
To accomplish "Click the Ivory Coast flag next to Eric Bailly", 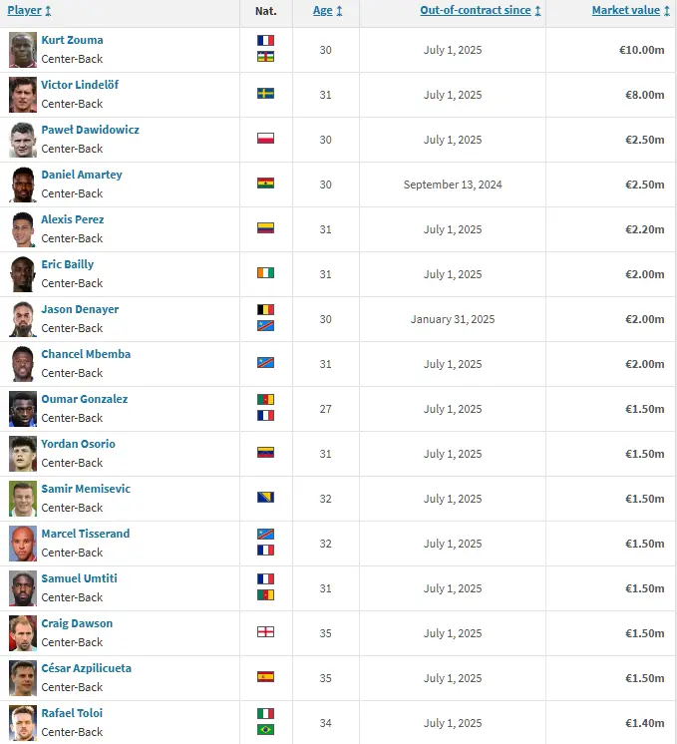I will 265,273.
